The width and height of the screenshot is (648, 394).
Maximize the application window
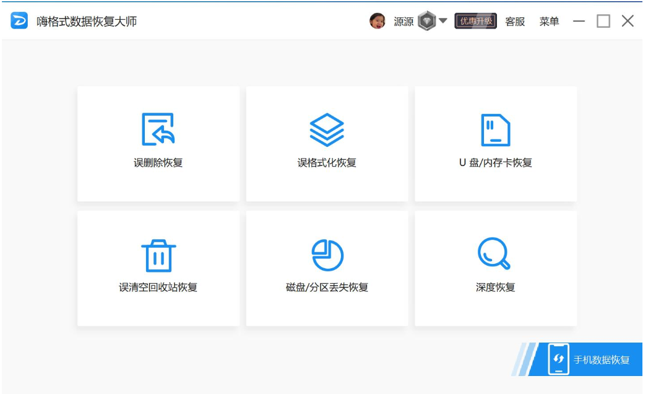coord(603,21)
